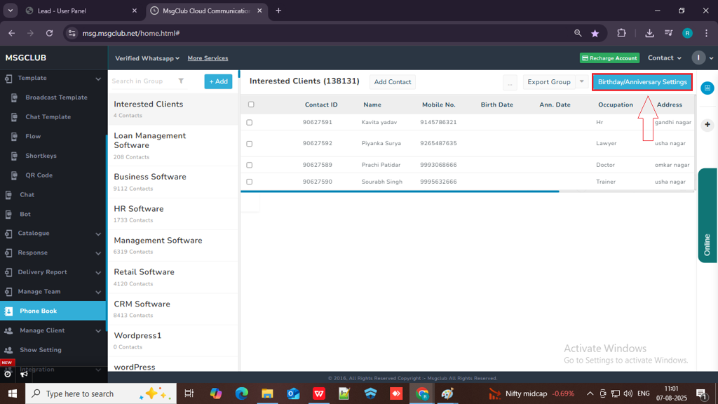Screen dimensions: 718x404
Task: Open Birthday/Anniversary Settings
Action: coord(642,82)
